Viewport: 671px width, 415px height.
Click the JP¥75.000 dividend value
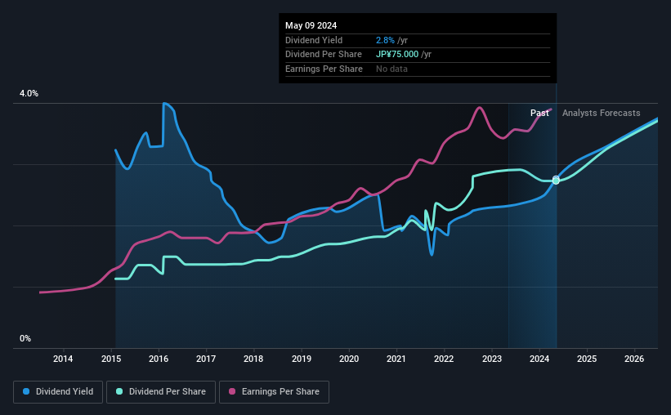click(x=397, y=55)
